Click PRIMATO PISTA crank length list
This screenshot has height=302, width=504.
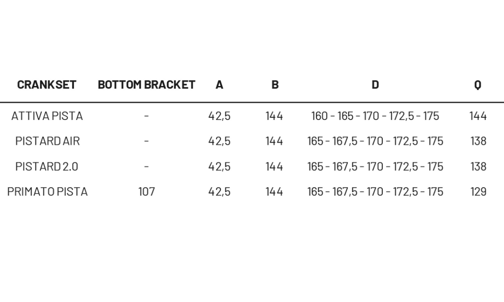click(375, 192)
